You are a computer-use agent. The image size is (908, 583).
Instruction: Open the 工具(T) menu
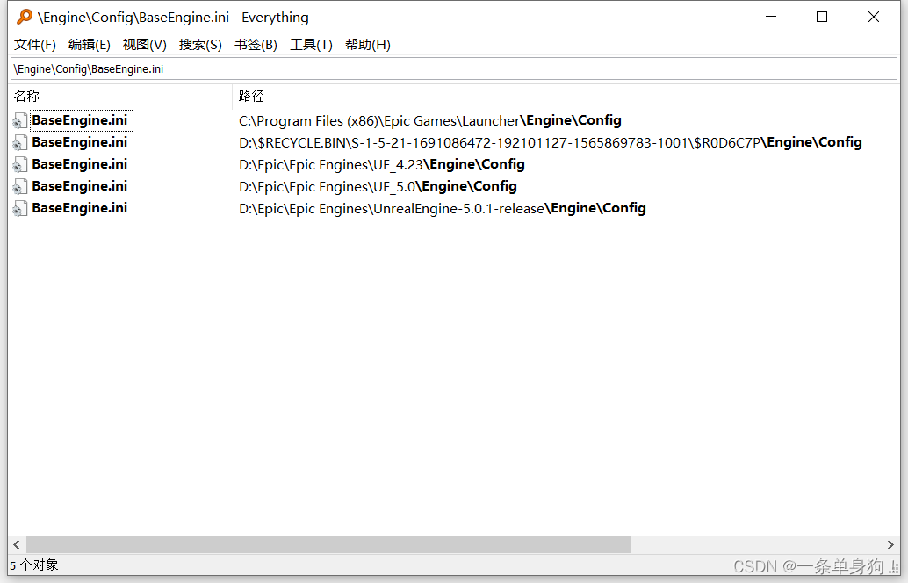311,45
